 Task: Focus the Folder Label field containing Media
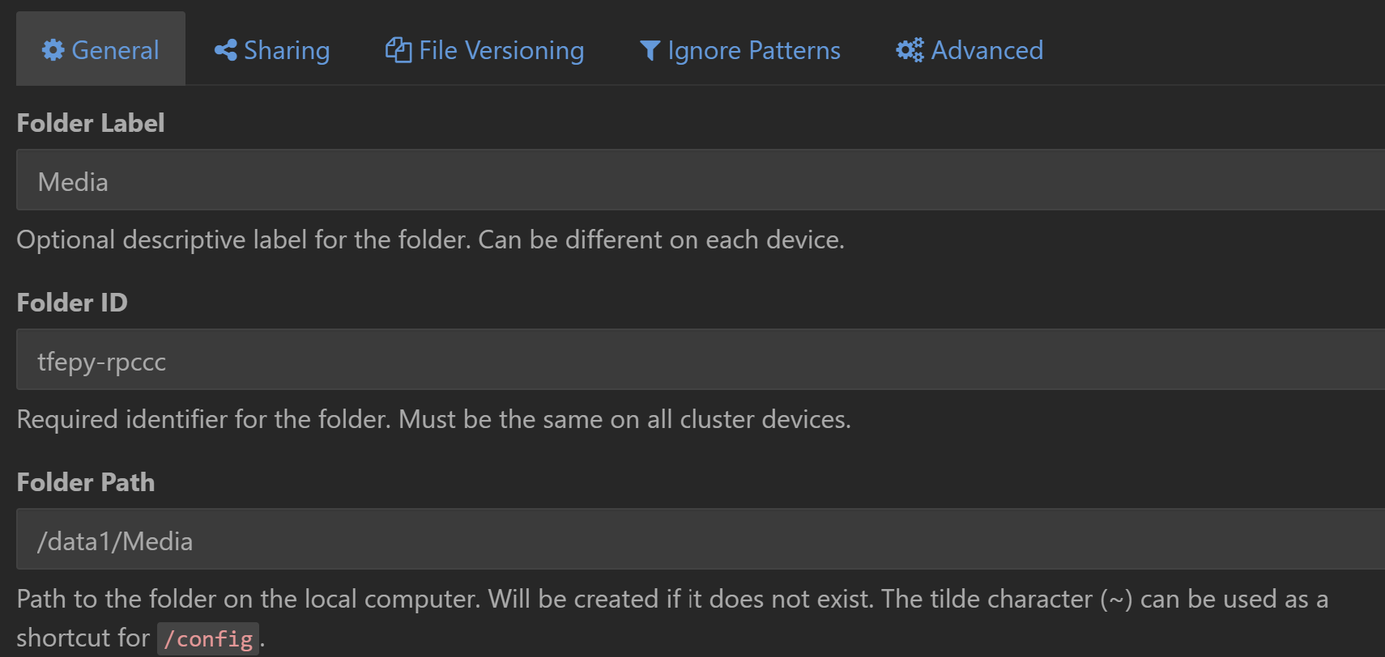coord(701,180)
